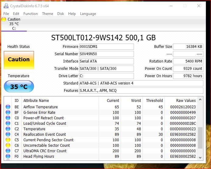The width and height of the screenshot is (211, 169).
Task: Click raw value 000D00000023
Action: point(183,129)
